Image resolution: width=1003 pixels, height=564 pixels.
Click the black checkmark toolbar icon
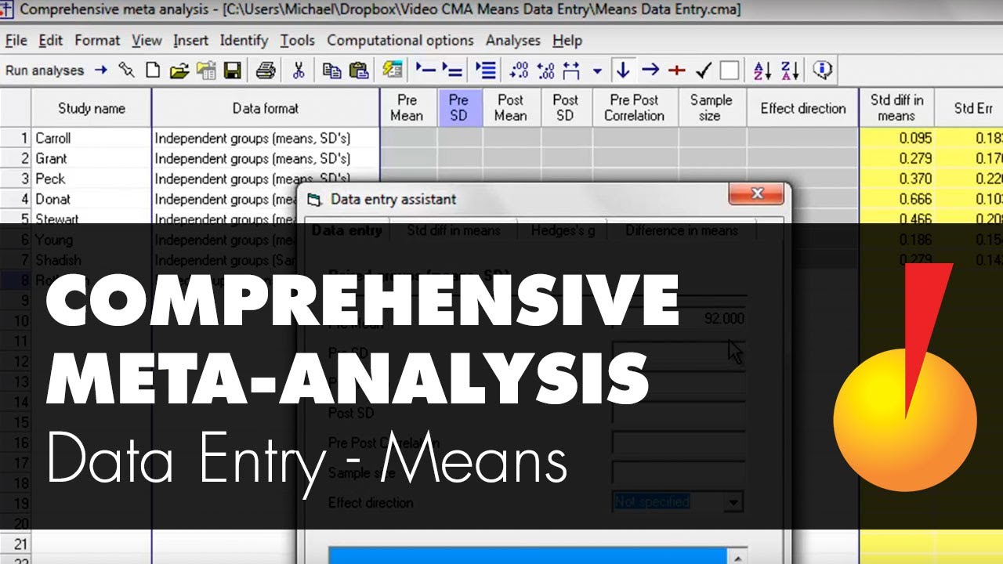coord(703,70)
